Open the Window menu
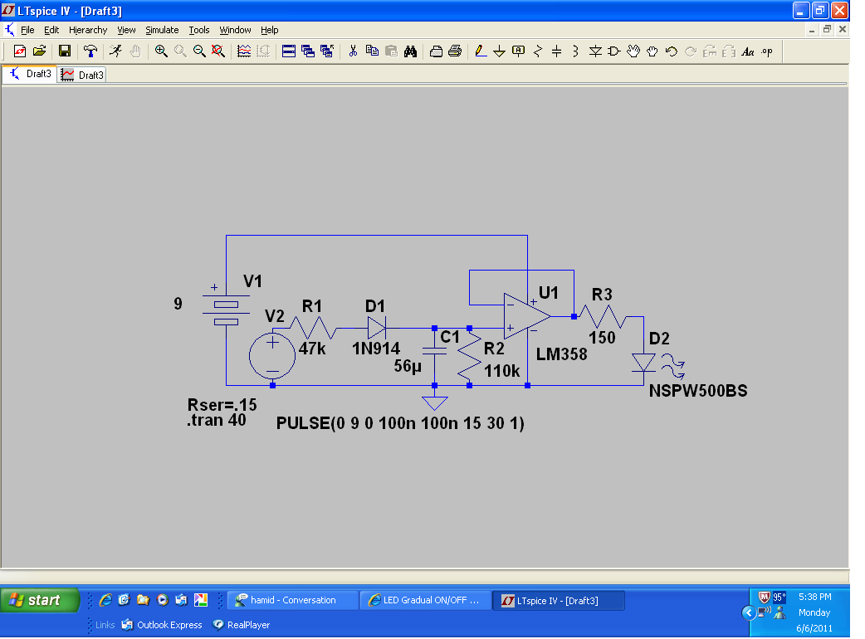This screenshot has width=865, height=639. click(235, 30)
